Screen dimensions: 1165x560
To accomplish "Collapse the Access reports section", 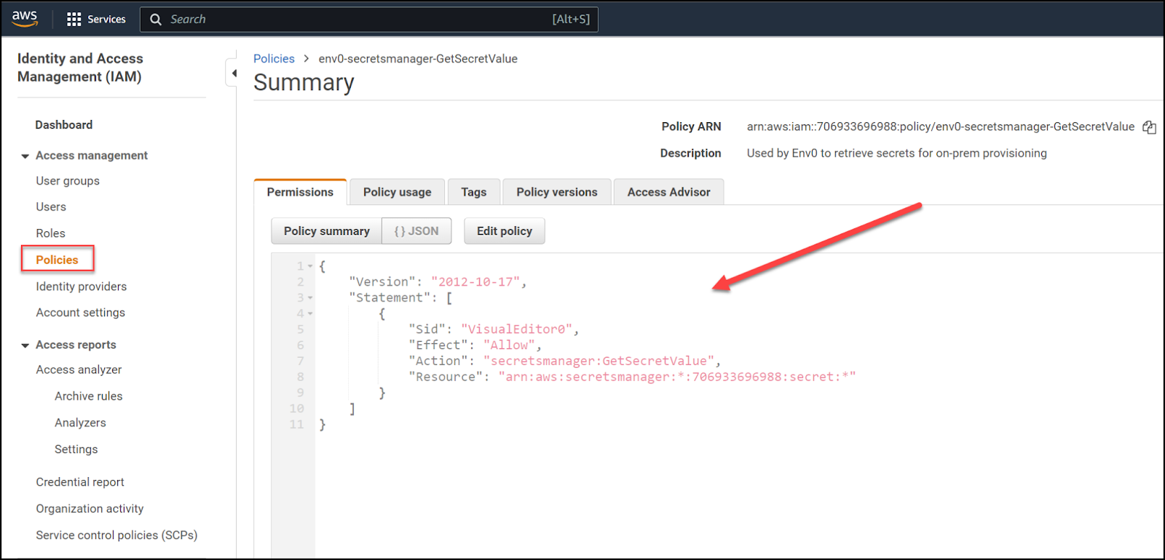I will pyautogui.click(x=25, y=345).
